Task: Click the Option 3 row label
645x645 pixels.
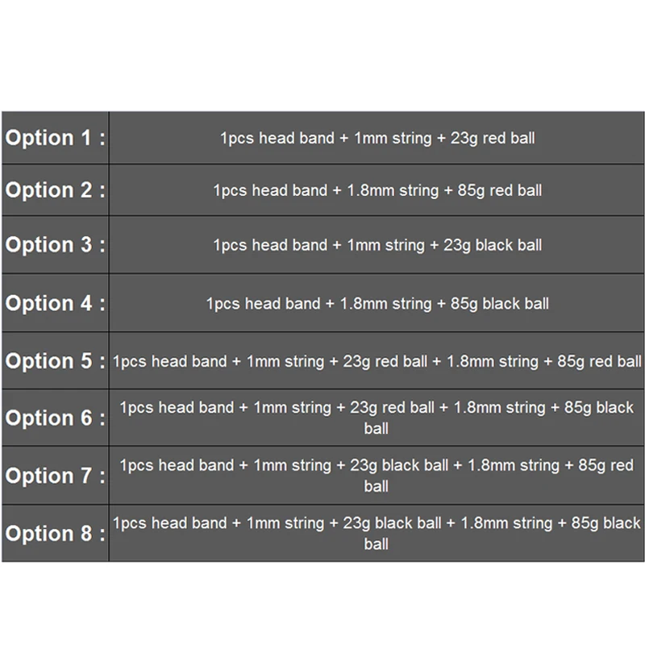Action: pyautogui.click(x=55, y=245)
